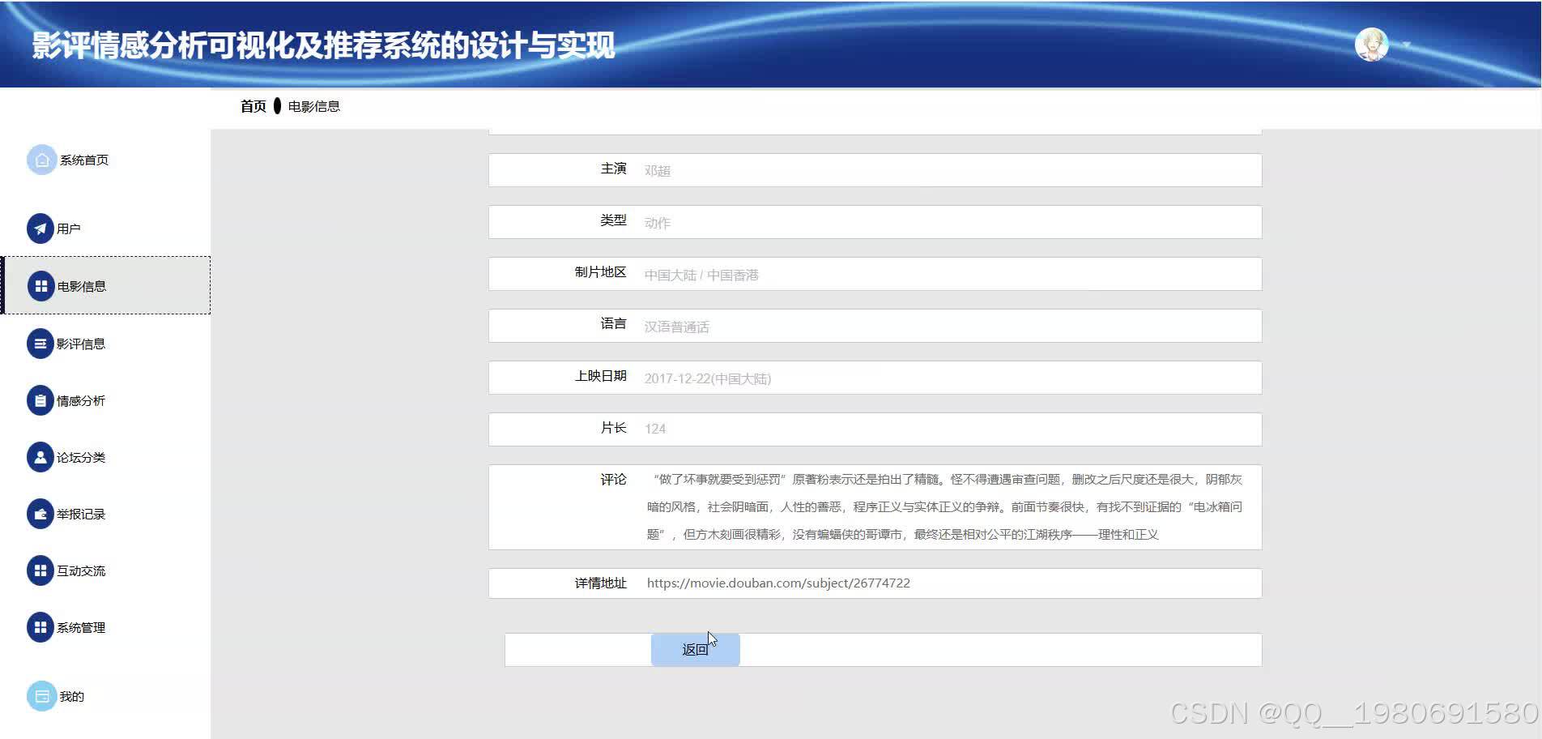Open the 用户 section via its paper-plane icon

(41, 229)
